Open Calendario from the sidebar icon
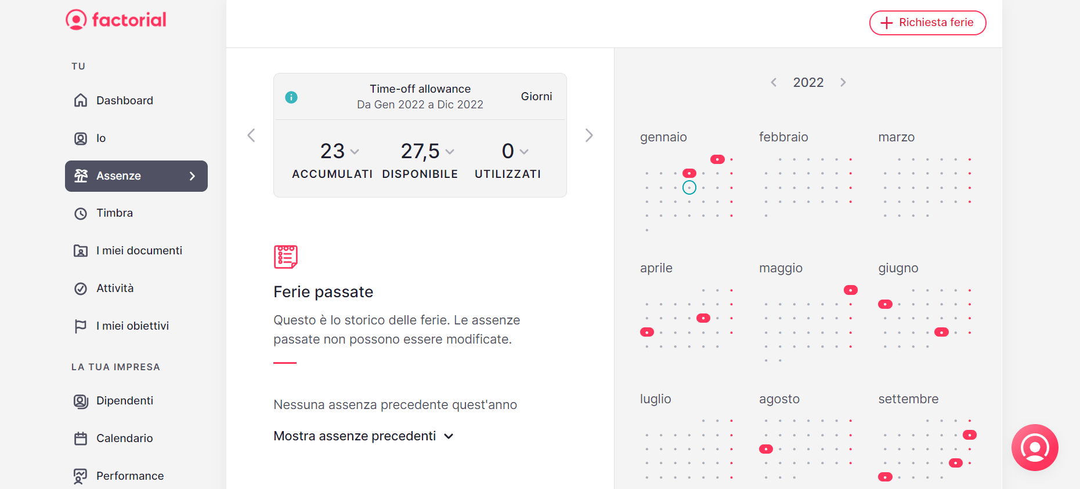This screenshot has width=1080, height=489. tap(81, 438)
